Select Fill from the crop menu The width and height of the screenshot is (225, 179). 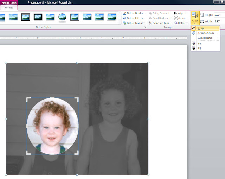point(200,43)
